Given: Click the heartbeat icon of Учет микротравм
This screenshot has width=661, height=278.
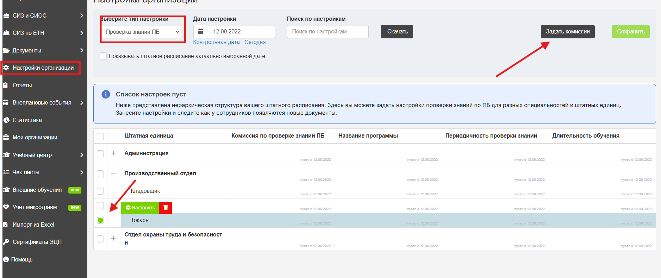Looking at the screenshot, I should click(6, 207).
